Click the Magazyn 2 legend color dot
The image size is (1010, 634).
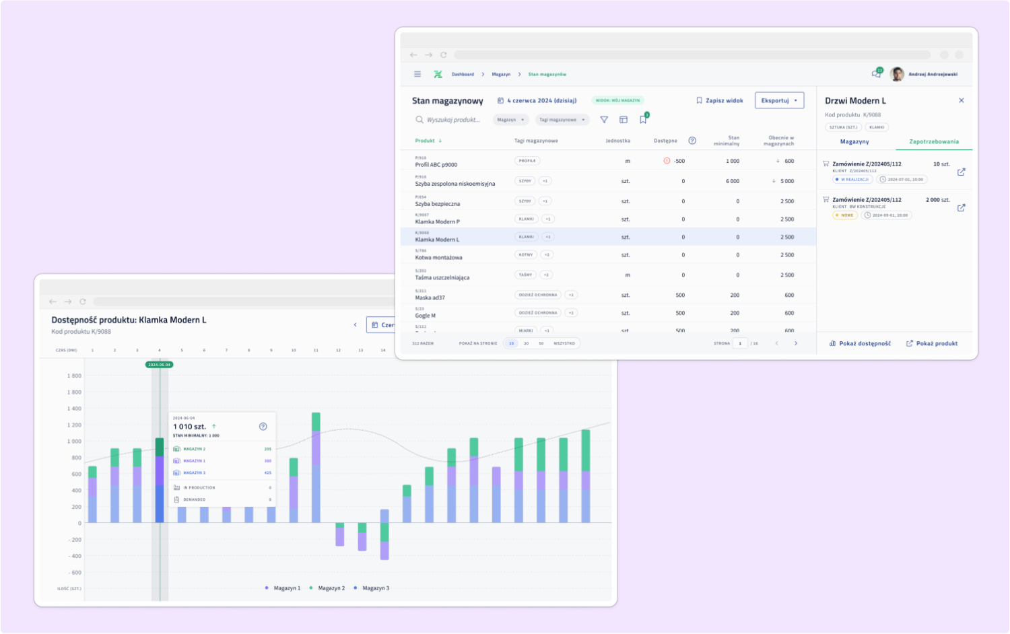tap(310, 588)
